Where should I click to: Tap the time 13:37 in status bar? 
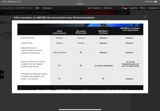(x=4, y=2)
